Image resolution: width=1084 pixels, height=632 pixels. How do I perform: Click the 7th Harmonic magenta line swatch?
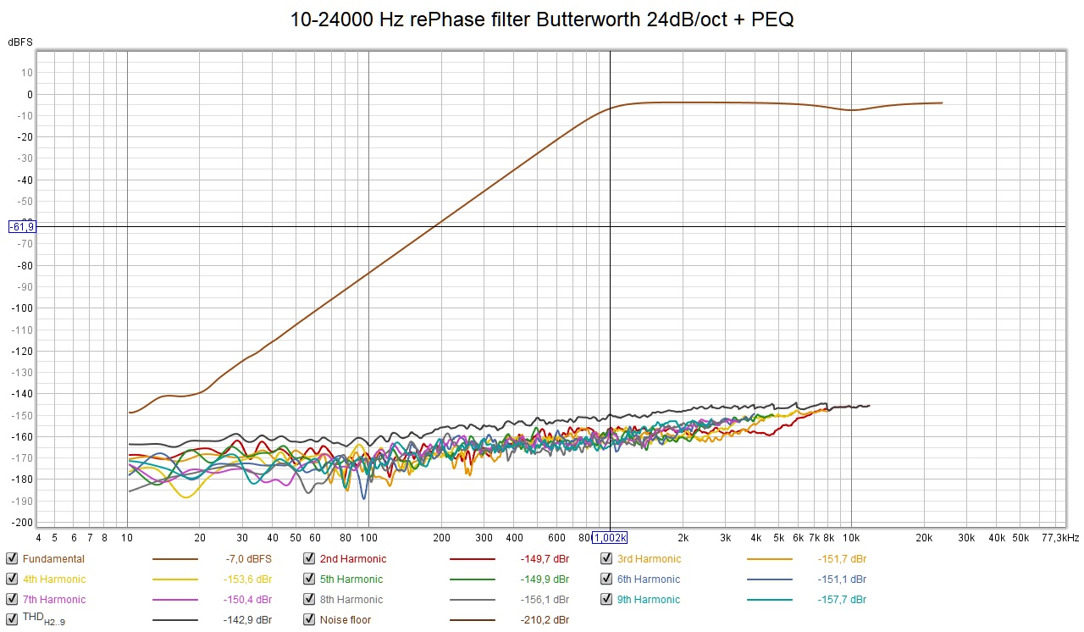[x=175, y=600]
